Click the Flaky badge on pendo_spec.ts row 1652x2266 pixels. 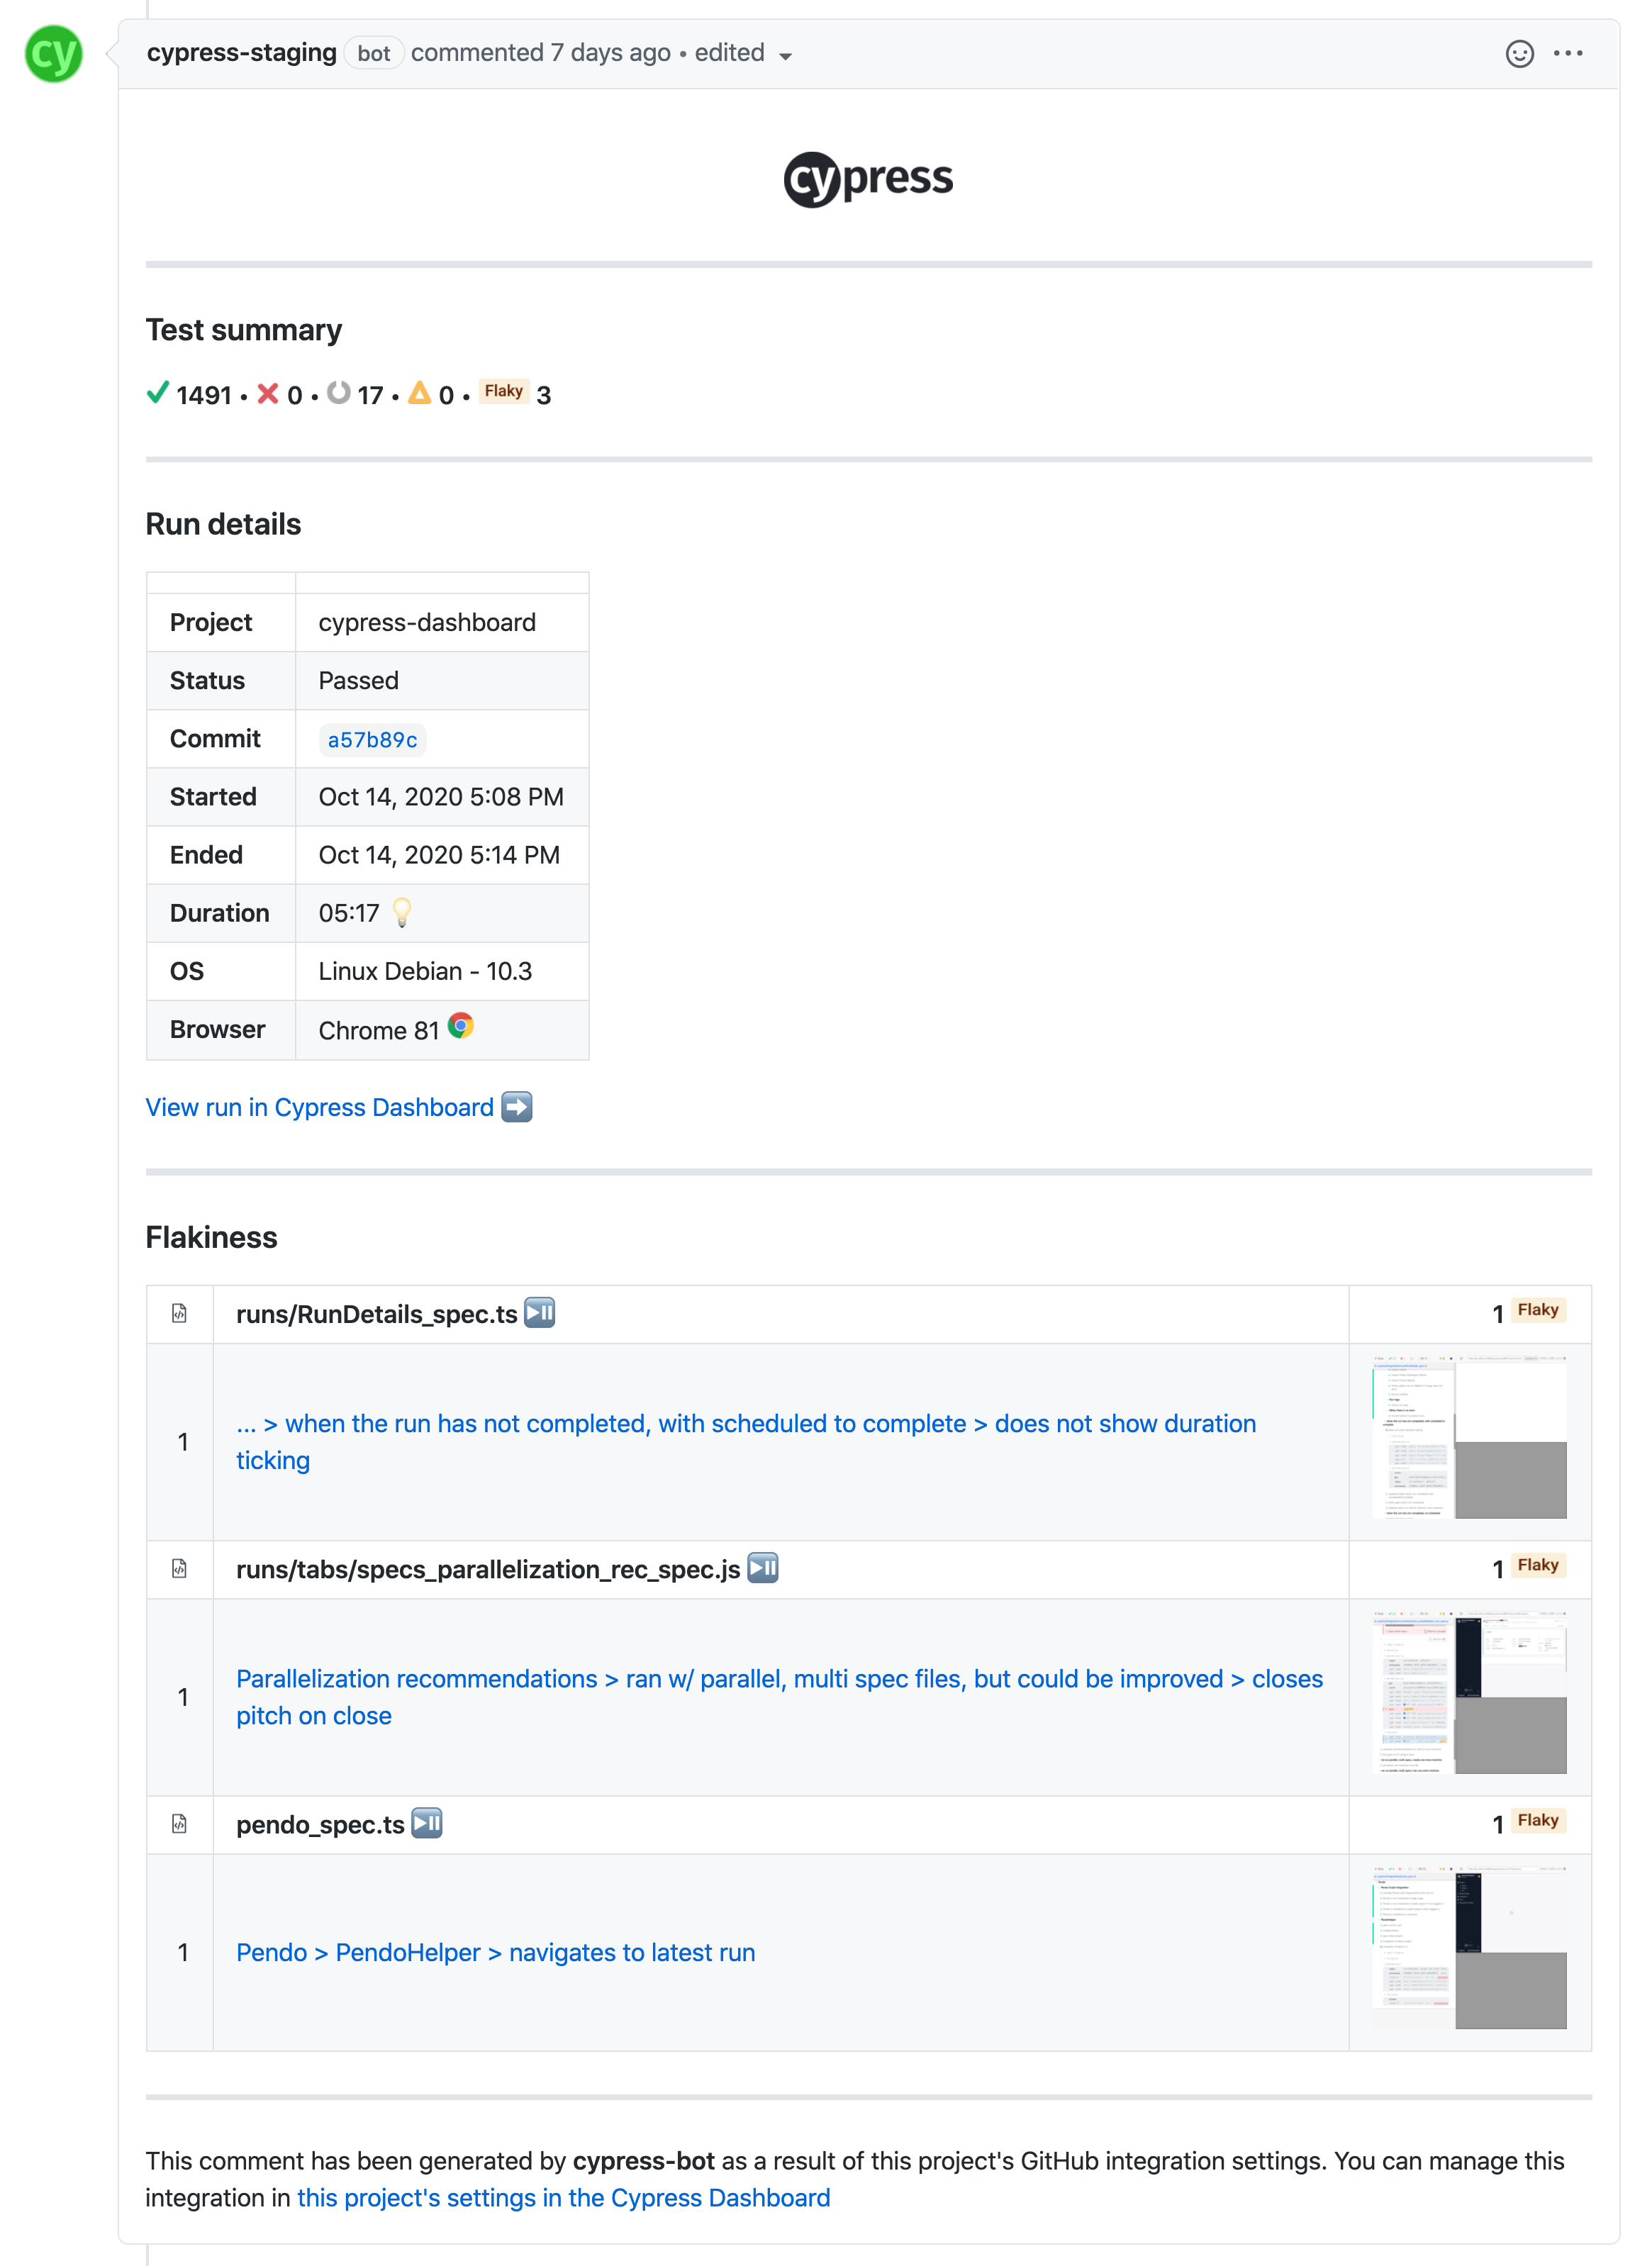pyautogui.click(x=1537, y=1821)
